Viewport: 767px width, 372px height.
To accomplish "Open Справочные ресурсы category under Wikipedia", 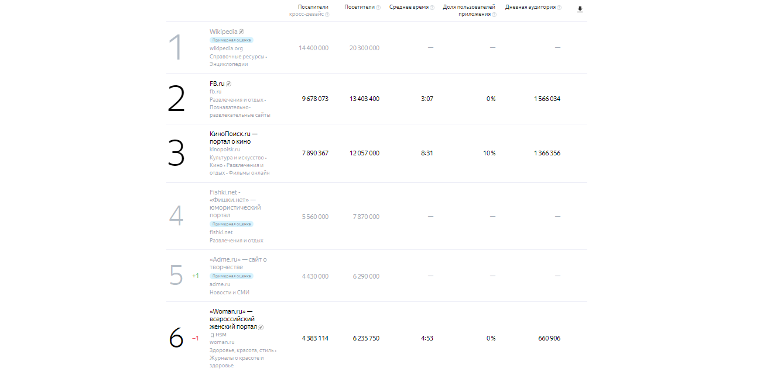I will coord(237,57).
